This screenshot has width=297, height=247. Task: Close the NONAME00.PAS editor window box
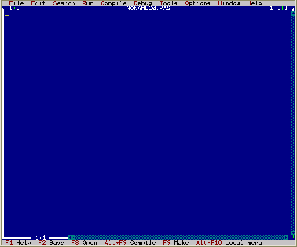[15, 8]
